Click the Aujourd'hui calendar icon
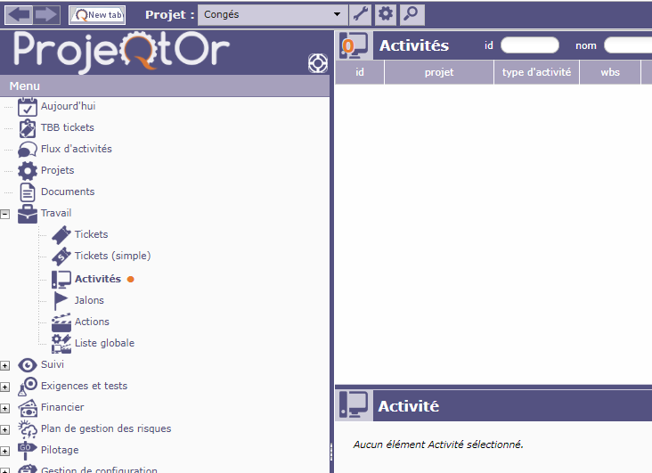Viewport: 652px width, 473px height. (x=27, y=107)
